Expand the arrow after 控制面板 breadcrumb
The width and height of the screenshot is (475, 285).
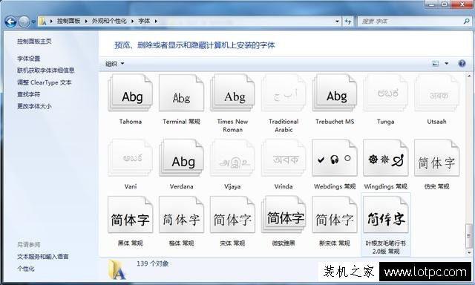(x=86, y=22)
